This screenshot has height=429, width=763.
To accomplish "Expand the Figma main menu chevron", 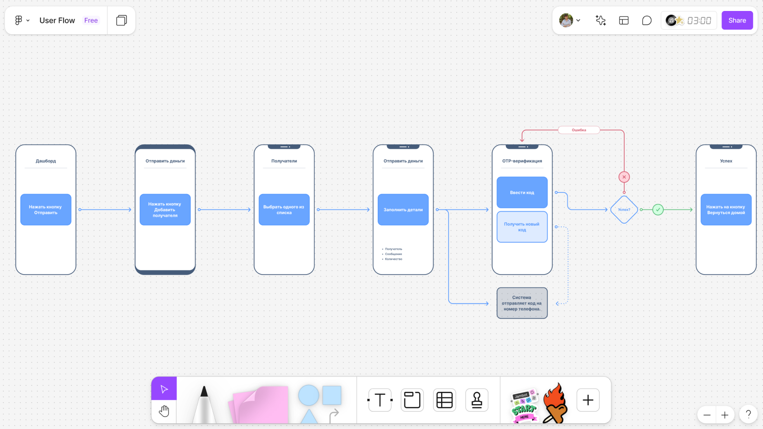I will pos(28,20).
